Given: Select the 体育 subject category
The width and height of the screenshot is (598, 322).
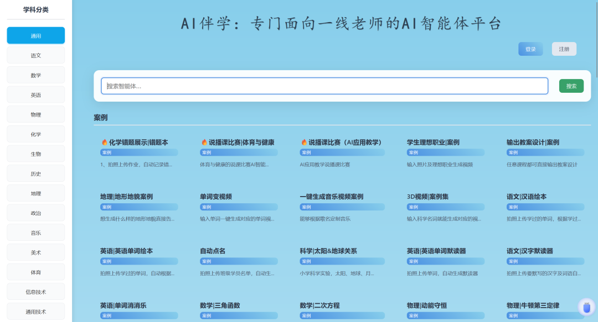Looking at the screenshot, I should [x=36, y=272].
